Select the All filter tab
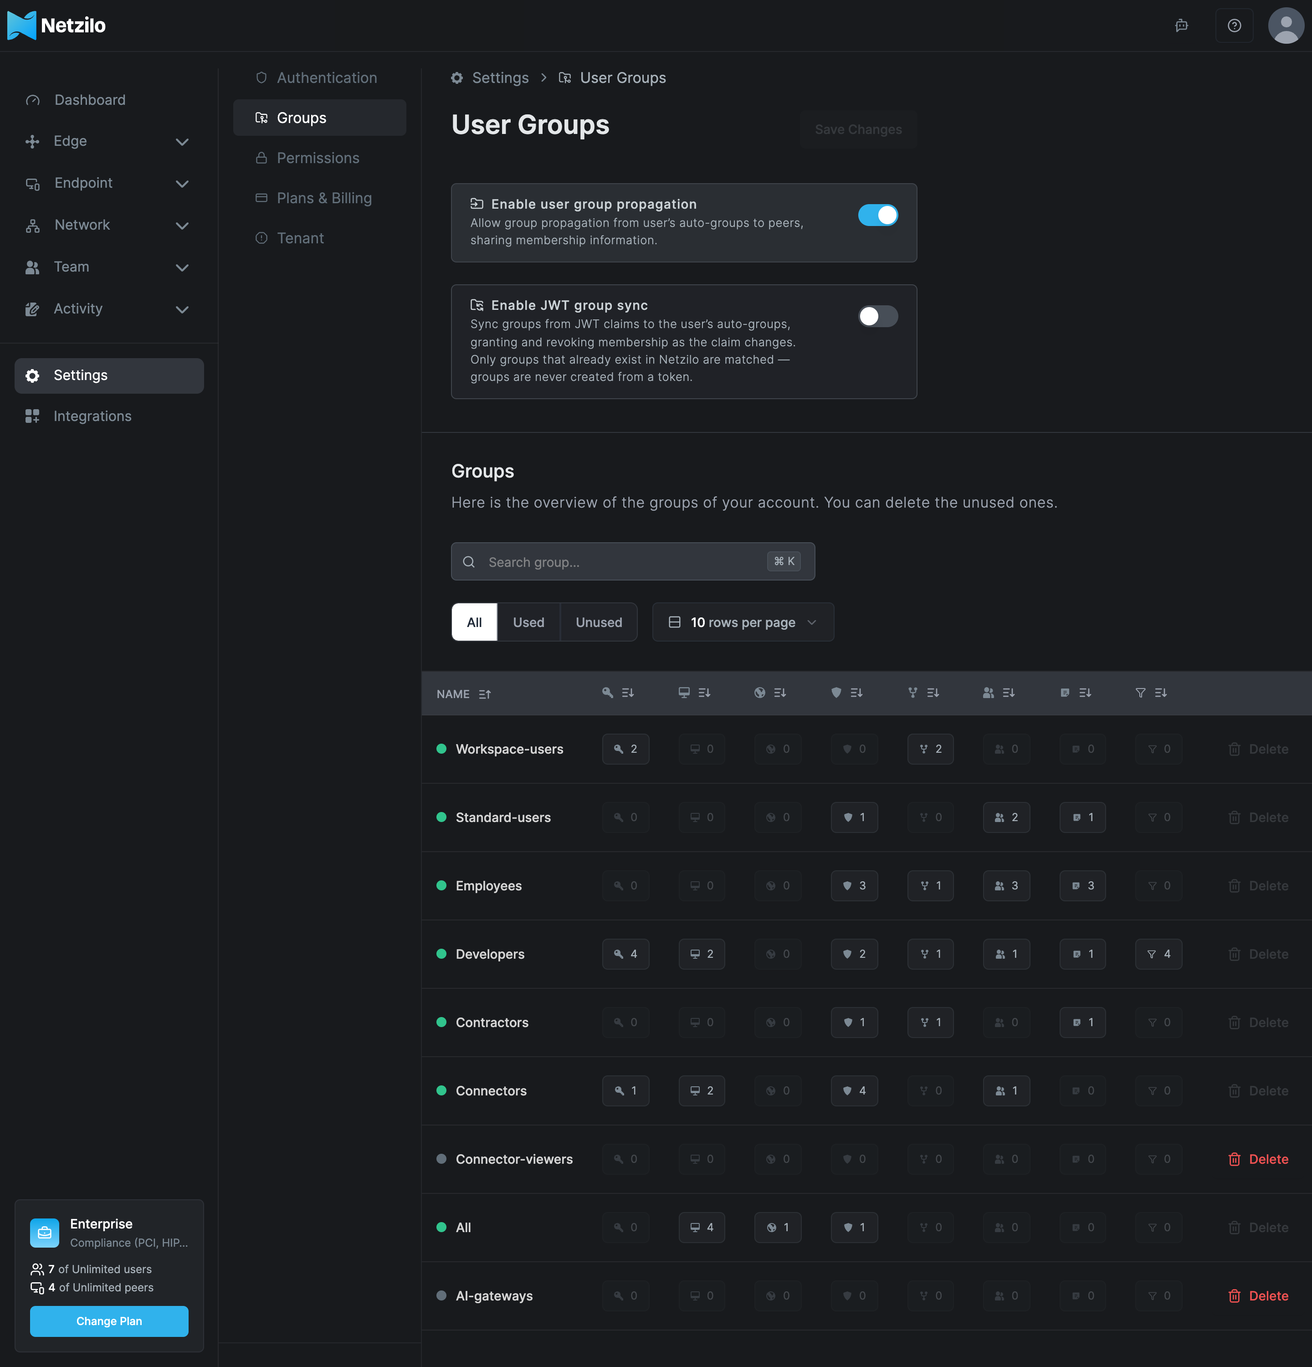 (474, 622)
